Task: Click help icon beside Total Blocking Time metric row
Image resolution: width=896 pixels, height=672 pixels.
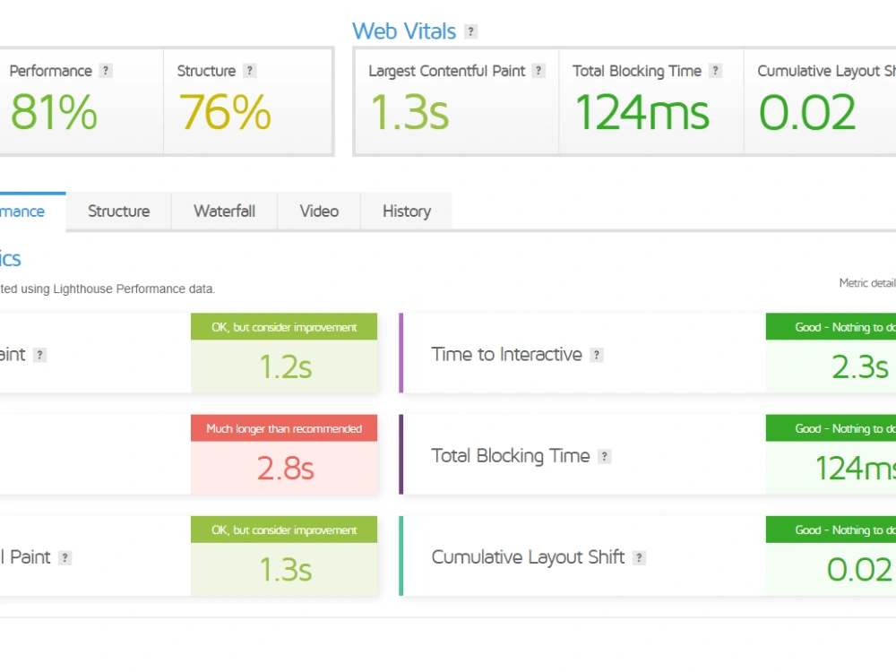Action: coord(604,457)
